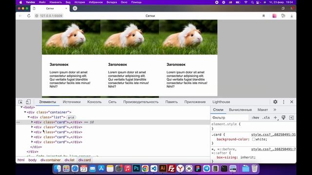Viewport: 312px width, 175px height.
Task: Click the Spotlight search icon in menu bar
Action: (x=253, y=2)
